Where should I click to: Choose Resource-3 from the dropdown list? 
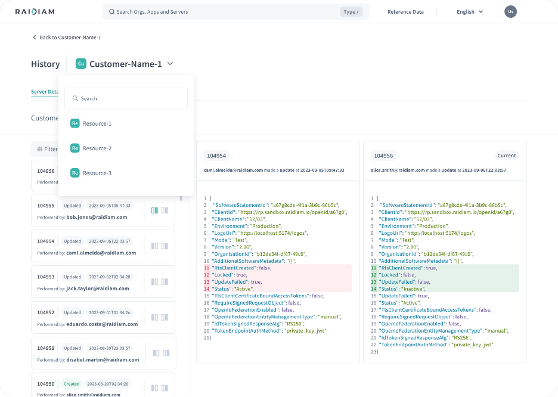(126, 173)
